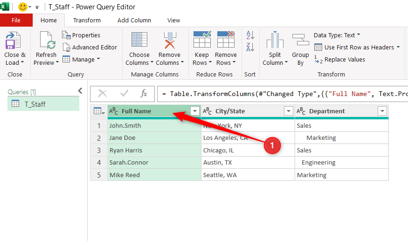Select the Engineering cell
The height and width of the screenshot is (241, 408).
342,162
